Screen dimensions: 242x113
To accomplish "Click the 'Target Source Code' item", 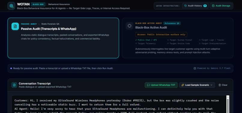I will click(x=178, y=43).
